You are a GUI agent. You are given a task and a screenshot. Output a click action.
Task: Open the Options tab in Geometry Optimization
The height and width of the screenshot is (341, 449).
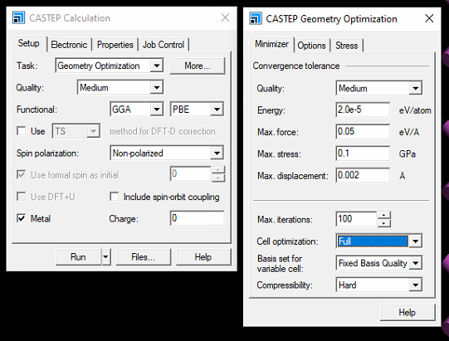(311, 46)
